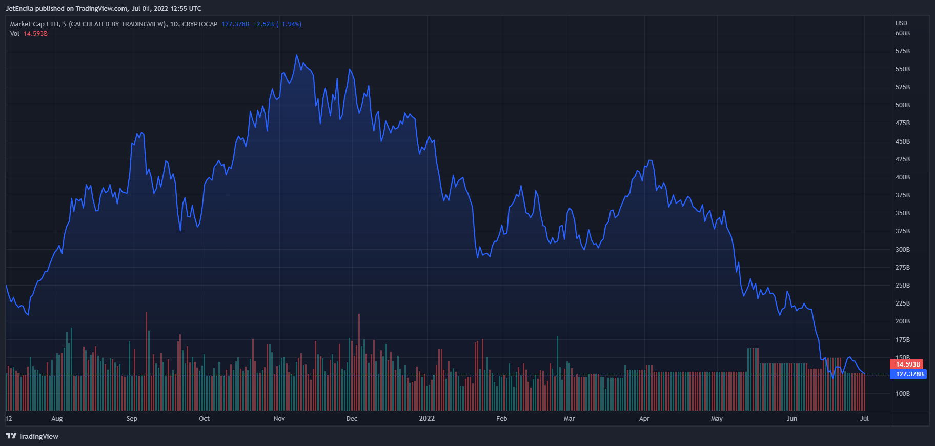Click the 2022 year marker on the time axis
The image size is (935, 446).
tap(426, 419)
